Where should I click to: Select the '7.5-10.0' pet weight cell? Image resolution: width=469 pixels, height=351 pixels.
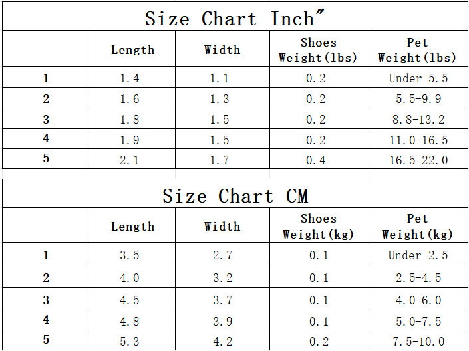pyautogui.click(x=418, y=341)
